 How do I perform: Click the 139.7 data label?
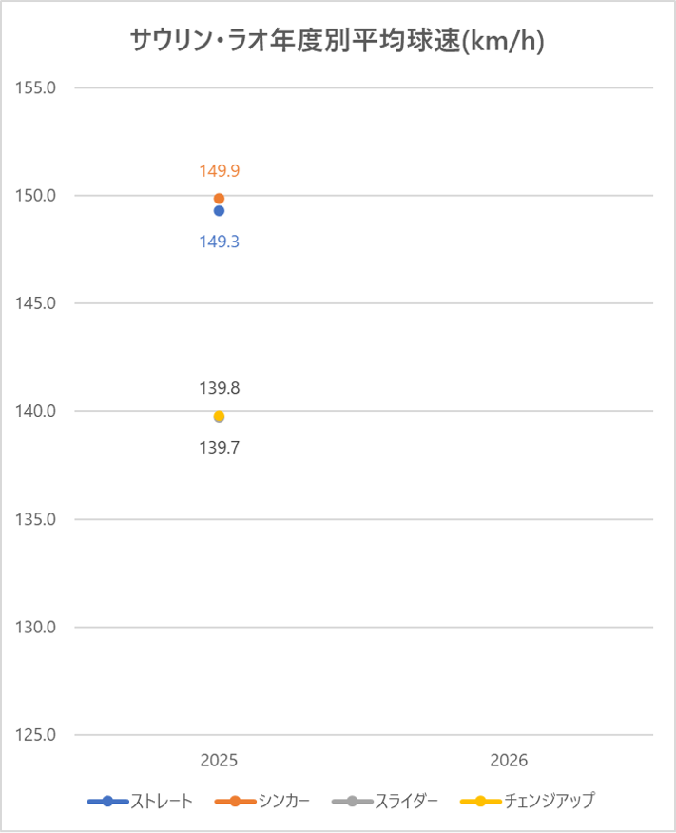pos(219,446)
